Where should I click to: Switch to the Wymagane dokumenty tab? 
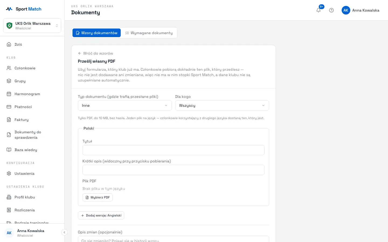point(149,33)
